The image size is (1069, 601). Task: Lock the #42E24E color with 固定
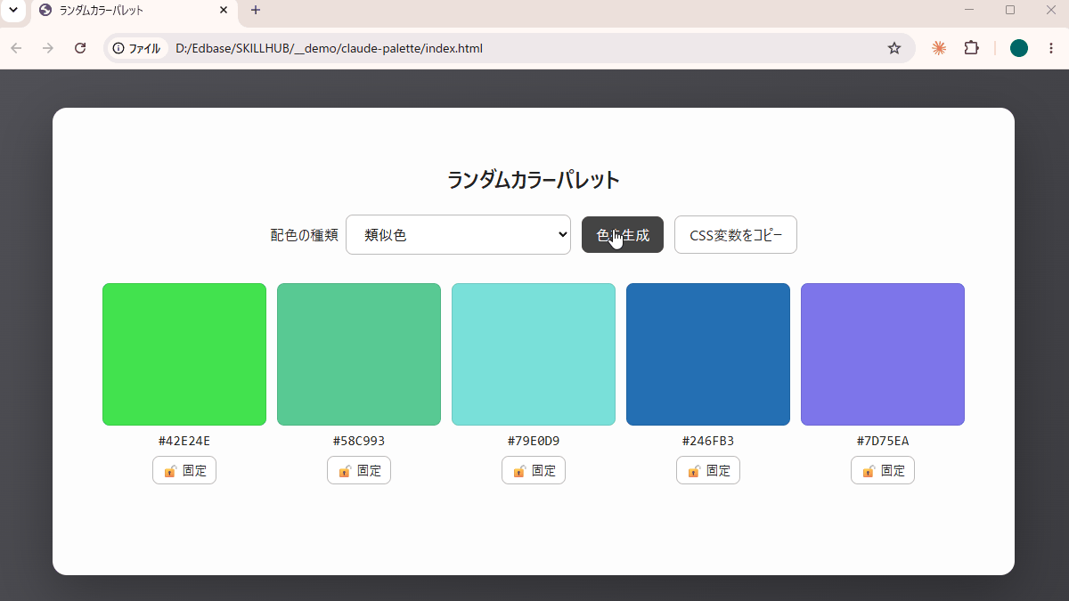tap(184, 470)
